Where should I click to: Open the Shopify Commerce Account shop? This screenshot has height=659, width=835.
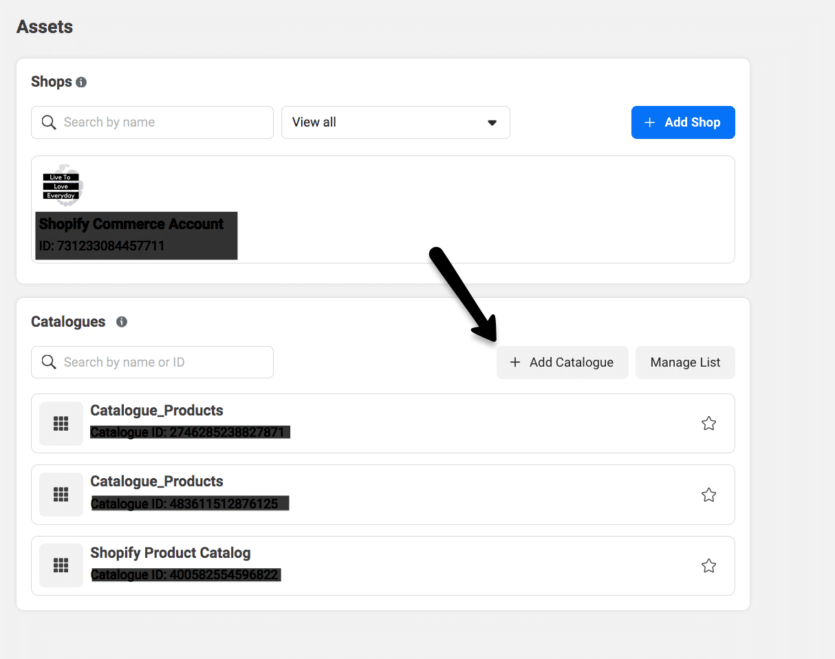point(131,224)
